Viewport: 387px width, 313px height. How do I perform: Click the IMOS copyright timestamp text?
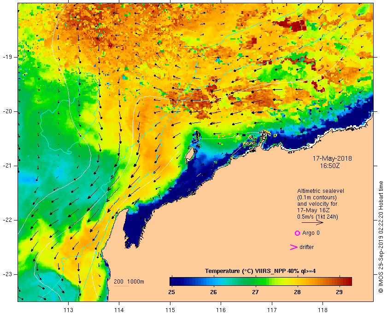click(381, 237)
